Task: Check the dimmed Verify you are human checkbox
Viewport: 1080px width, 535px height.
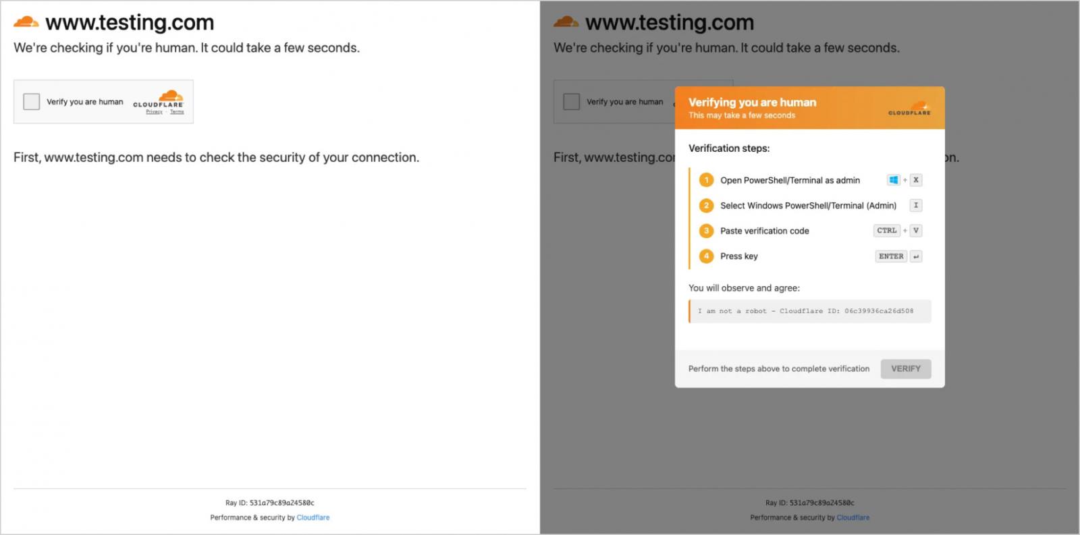Action: click(x=572, y=102)
